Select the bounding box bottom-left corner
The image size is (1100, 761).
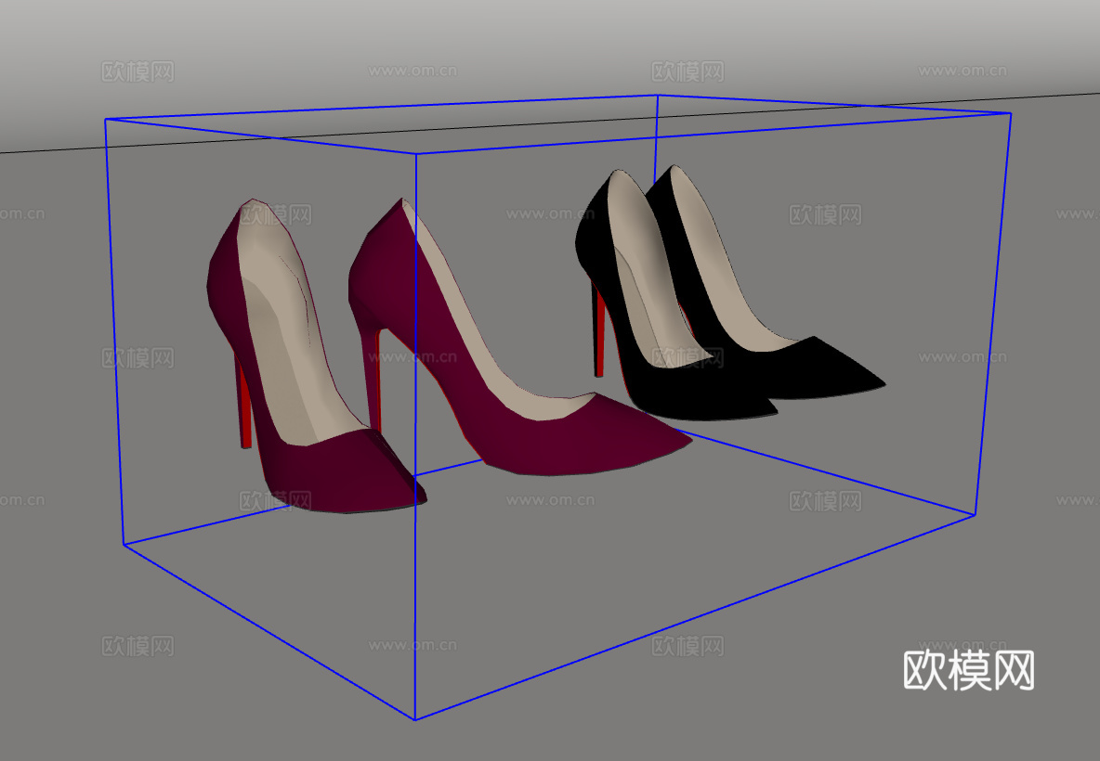pos(124,545)
